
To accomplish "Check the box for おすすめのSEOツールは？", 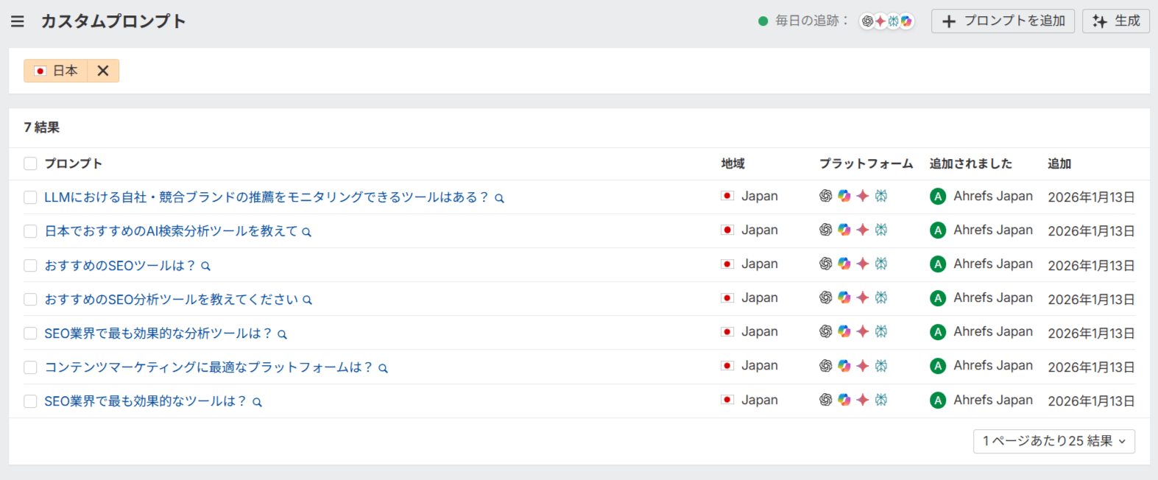I will click(30, 266).
